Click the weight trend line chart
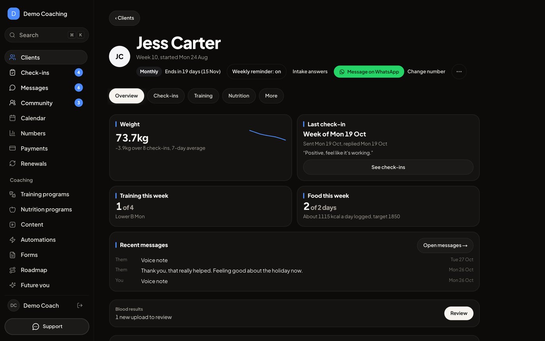The image size is (545, 341). (267, 135)
